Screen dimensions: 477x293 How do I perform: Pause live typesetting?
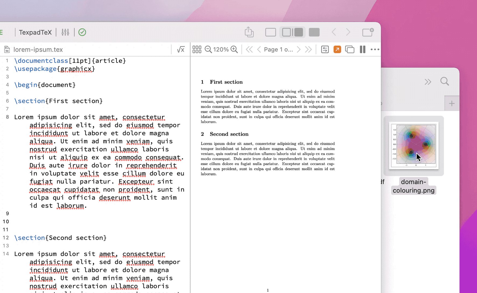(x=362, y=49)
